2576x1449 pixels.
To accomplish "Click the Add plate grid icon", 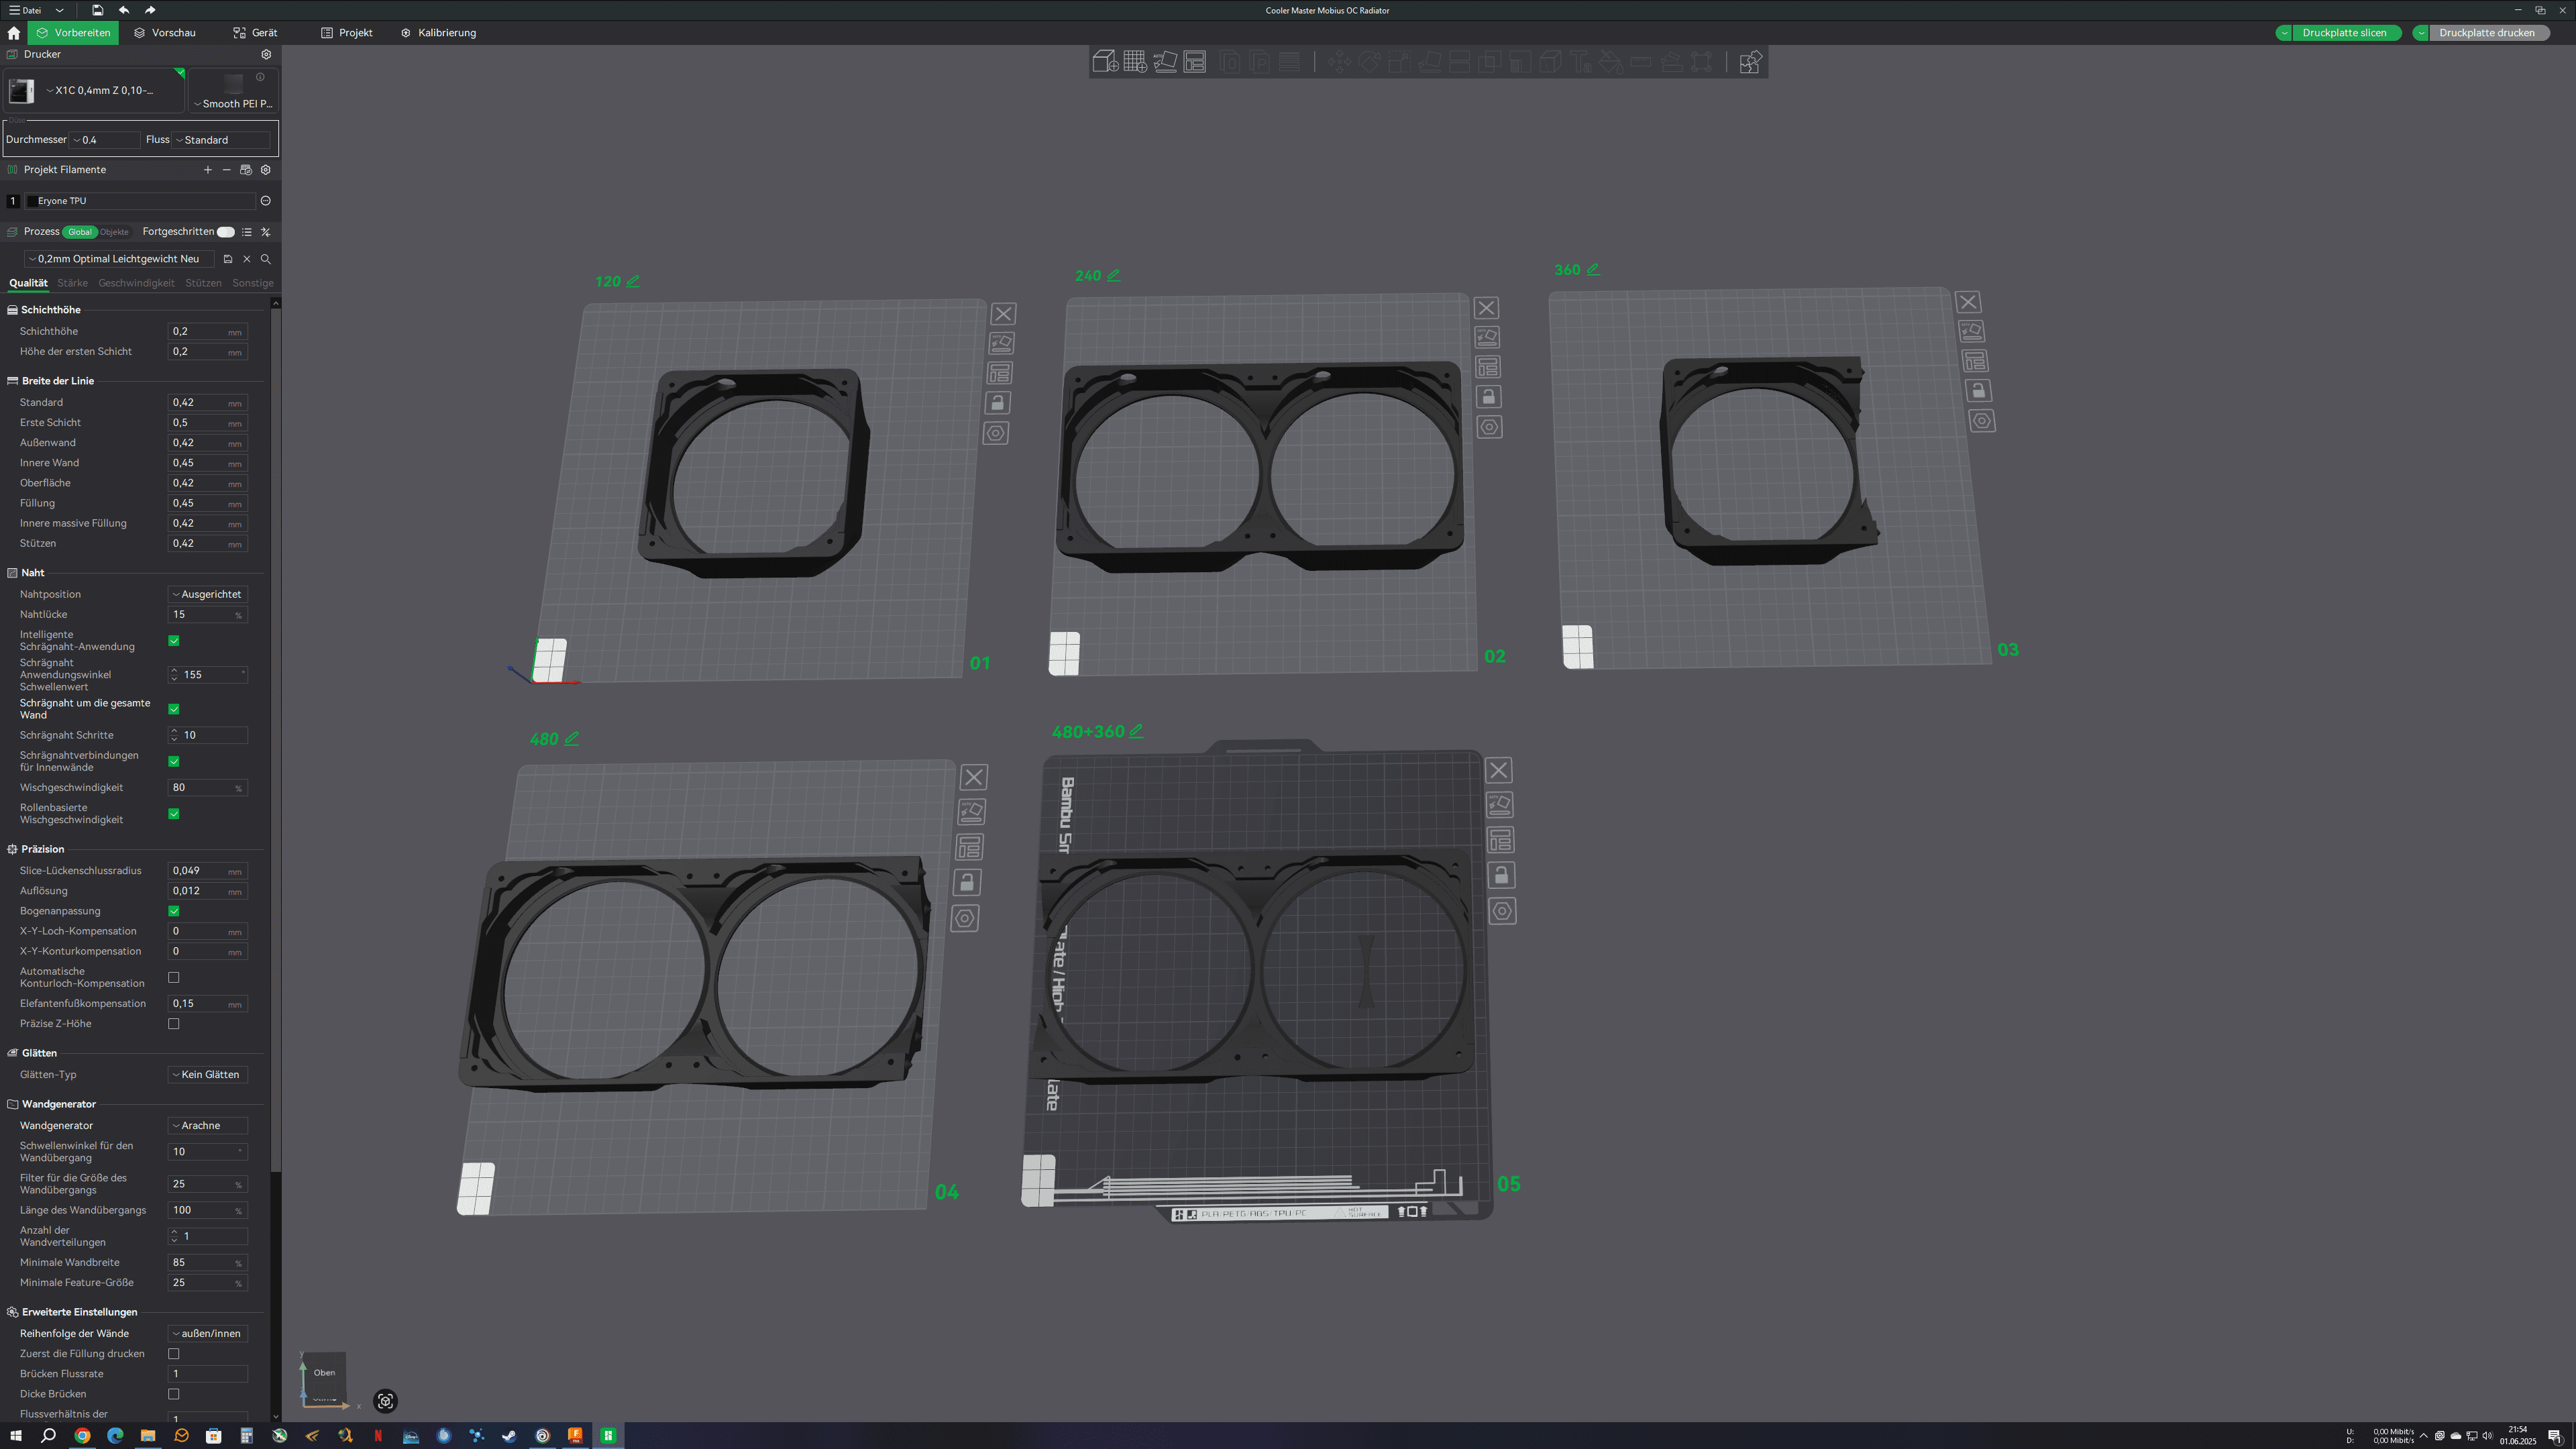I will click(1134, 62).
